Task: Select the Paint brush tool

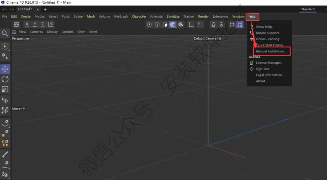Action: point(5,154)
